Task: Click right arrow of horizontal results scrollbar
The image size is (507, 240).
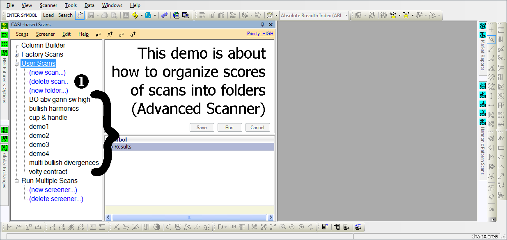Action: 271,217
